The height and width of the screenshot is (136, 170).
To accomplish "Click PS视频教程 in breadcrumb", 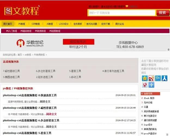I will point(39,55).
